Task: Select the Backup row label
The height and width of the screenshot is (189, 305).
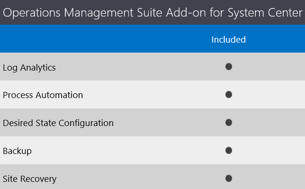Action: [x=17, y=151]
